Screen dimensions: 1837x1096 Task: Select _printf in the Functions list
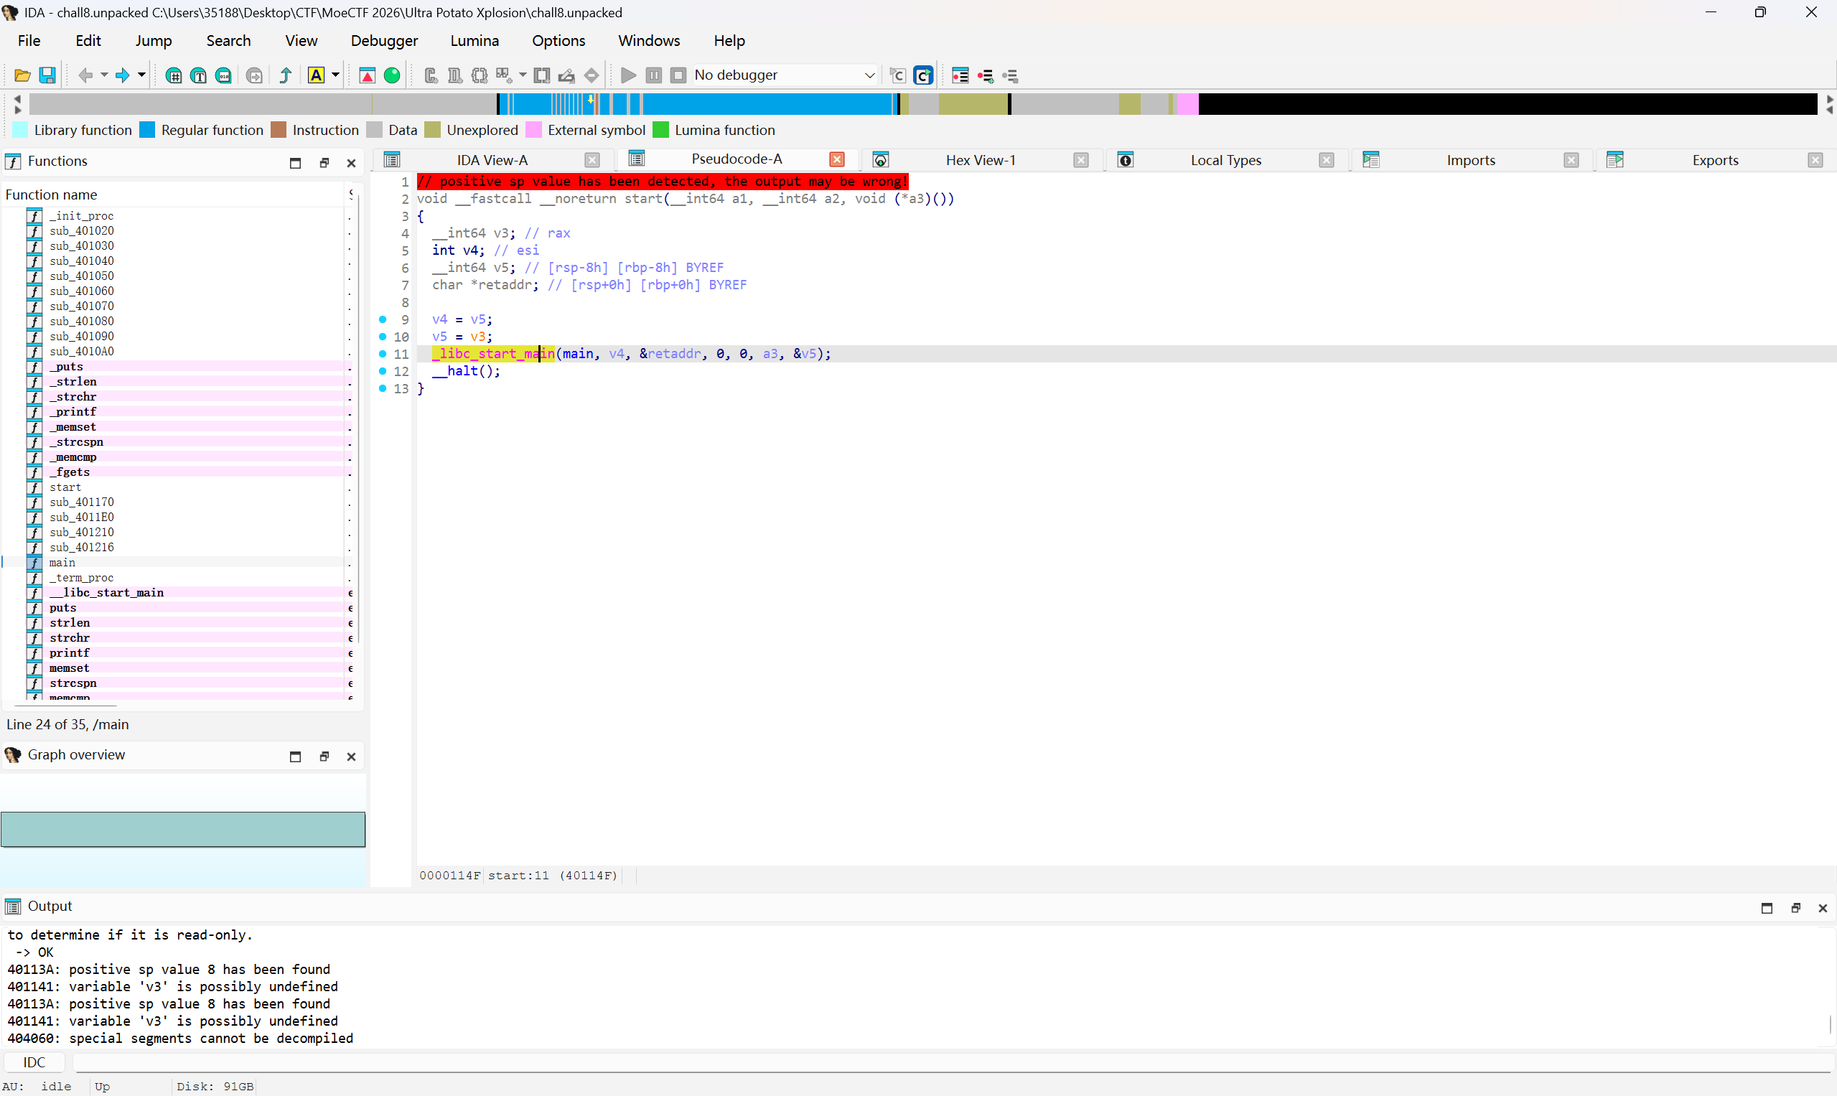73,412
